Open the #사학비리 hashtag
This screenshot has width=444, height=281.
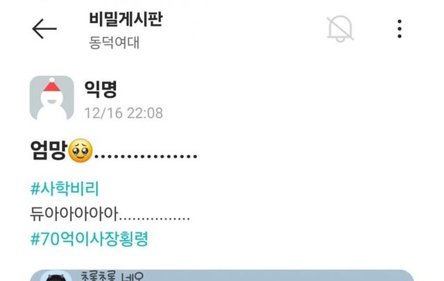click(65, 188)
